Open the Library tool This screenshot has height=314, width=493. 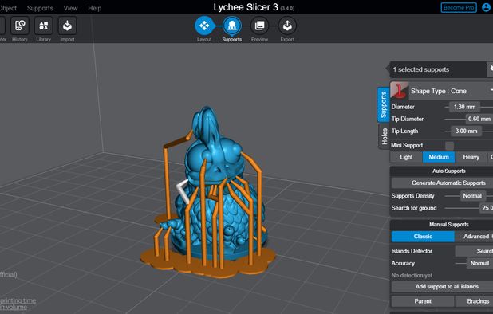click(x=44, y=26)
